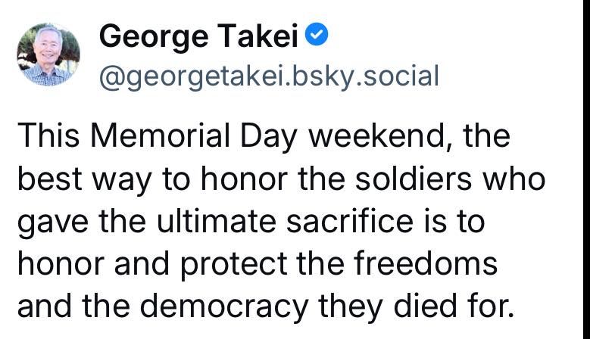Click the word "weekend" in the first line
Screen dimensions: 590x339
pyautogui.click(x=379, y=138)
